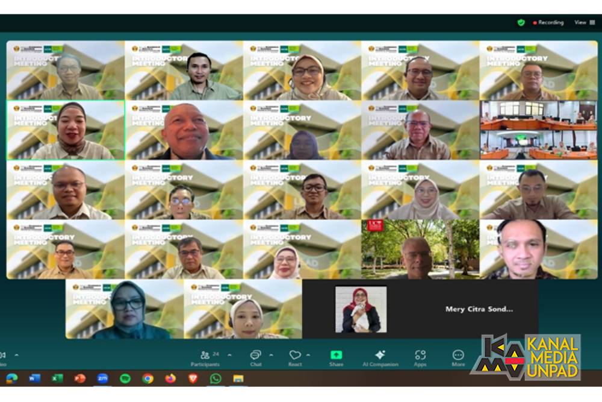Expand the React options caret
The width and height of the screenshot is (602, 402).
[308, 355]
